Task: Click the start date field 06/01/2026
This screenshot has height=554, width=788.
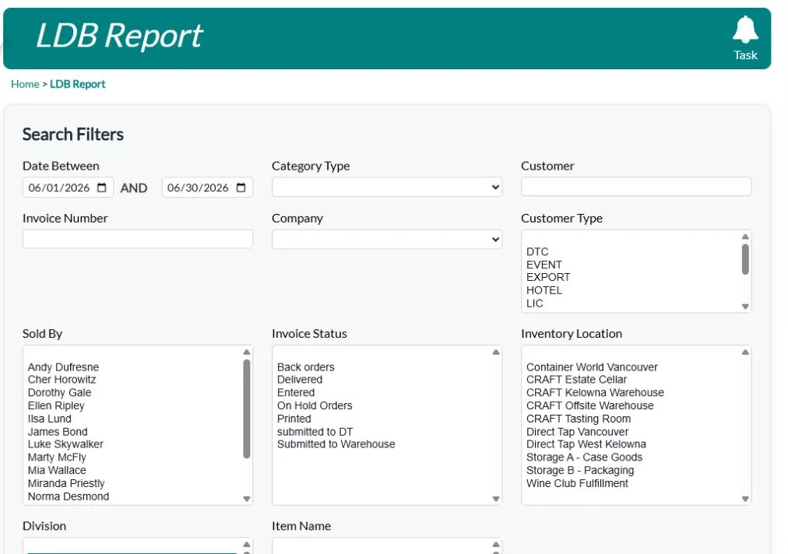Action: coord(68,188)
